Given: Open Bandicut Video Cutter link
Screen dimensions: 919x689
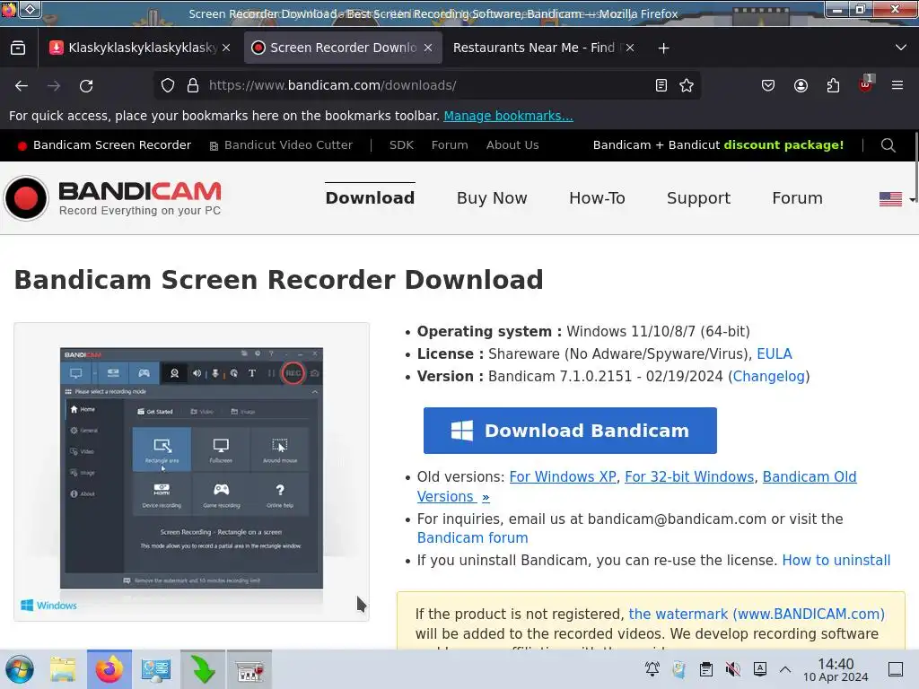Looking at the screenshot, I should point(281,145).
